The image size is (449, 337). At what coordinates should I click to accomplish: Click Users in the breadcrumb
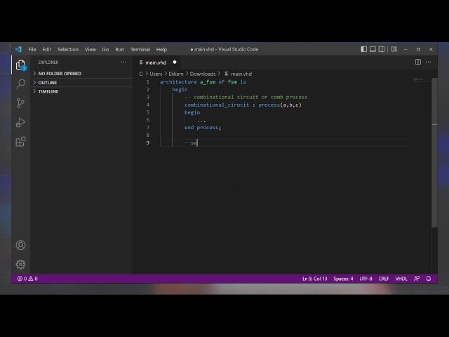(156, 74)
